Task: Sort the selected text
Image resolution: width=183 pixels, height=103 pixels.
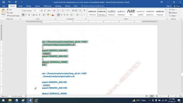Action: click(x=80, y=11)
